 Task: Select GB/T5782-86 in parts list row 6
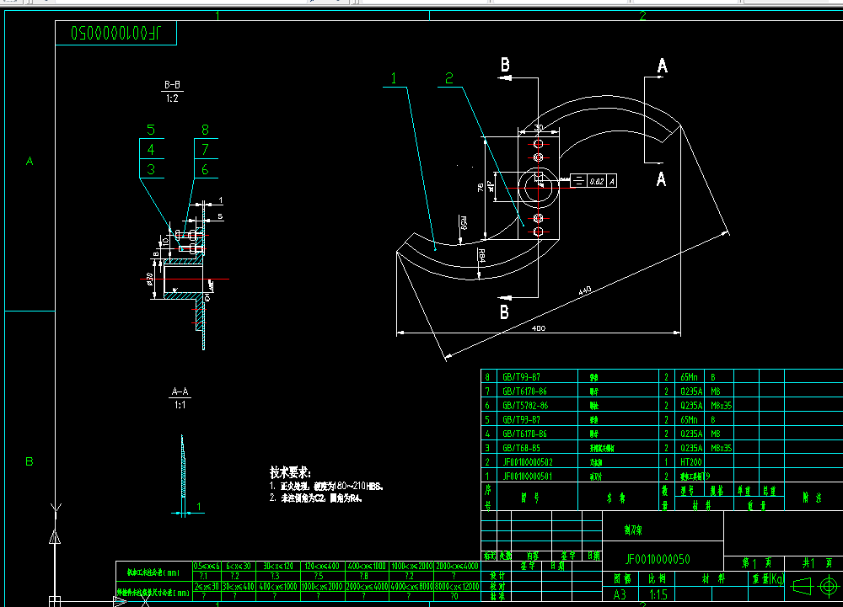pos(525,405)
